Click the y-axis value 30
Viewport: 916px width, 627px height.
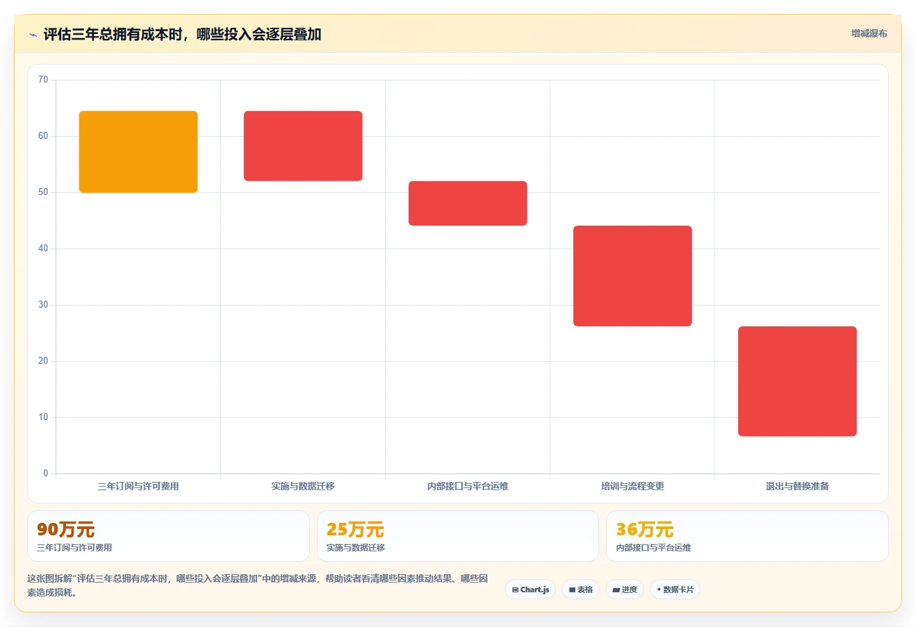pyautogui.click(x=43, y=305)
